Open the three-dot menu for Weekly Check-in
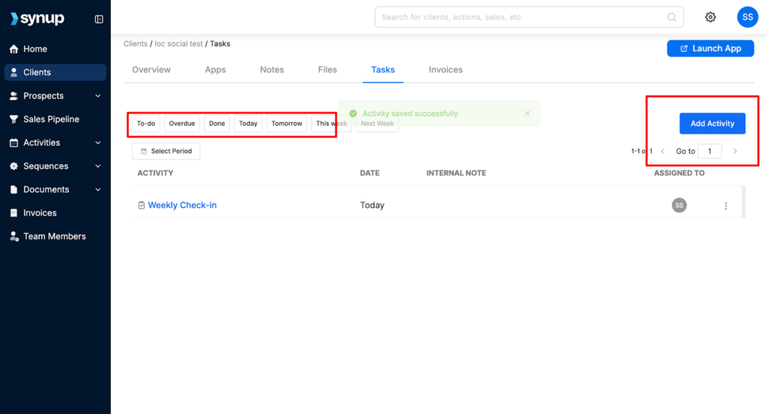Viewport: 767px width, 414px height. [725, 206]
